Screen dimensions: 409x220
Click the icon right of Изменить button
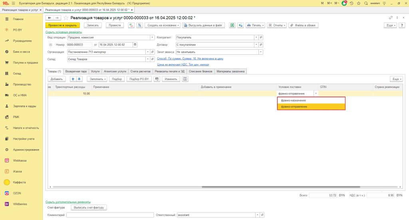click(185, 79)
